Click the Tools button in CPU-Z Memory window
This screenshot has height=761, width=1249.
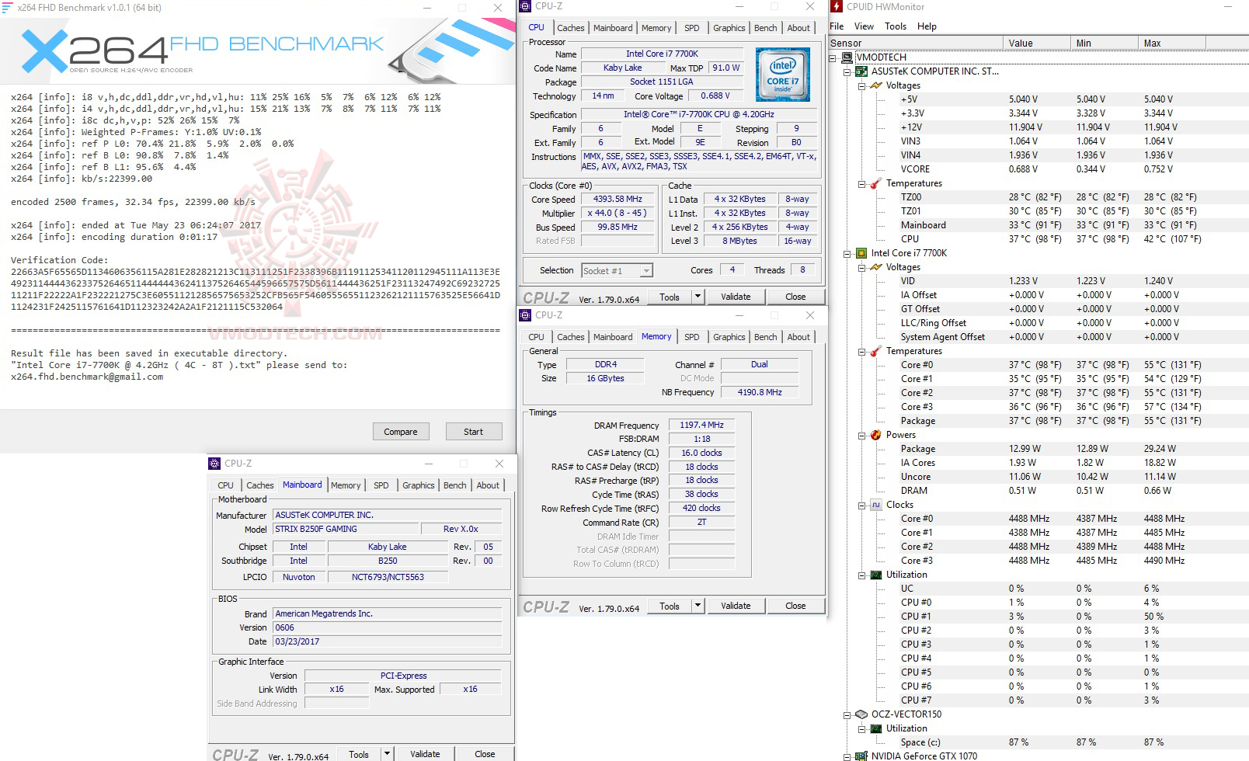(670, 606)
